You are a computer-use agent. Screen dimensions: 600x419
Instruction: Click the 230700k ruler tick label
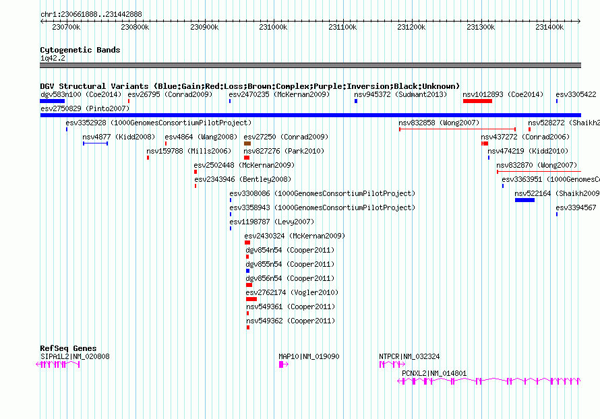(66, 27)
